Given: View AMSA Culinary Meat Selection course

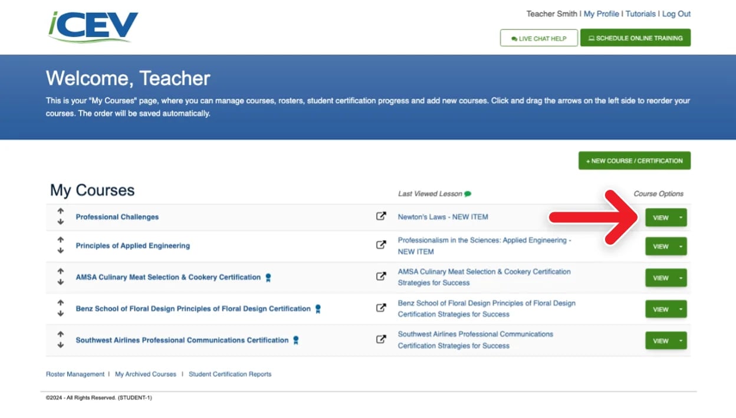Looking at the screenshot, I should pos(661,278).
